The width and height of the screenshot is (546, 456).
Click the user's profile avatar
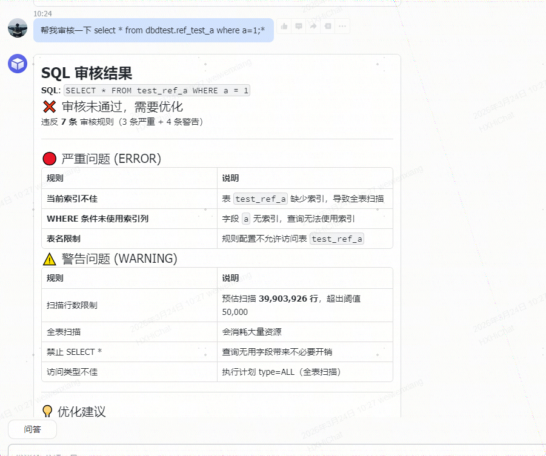[x=18, y=28]
